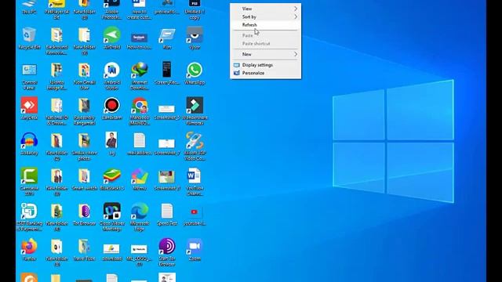Select the Untitled-1 copy PSD file
This screenshot has height=282, width=502.
(195, 9)
